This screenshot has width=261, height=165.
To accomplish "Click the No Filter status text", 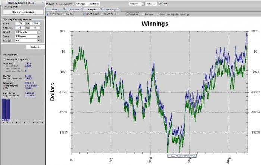I will tap(163, 3).
